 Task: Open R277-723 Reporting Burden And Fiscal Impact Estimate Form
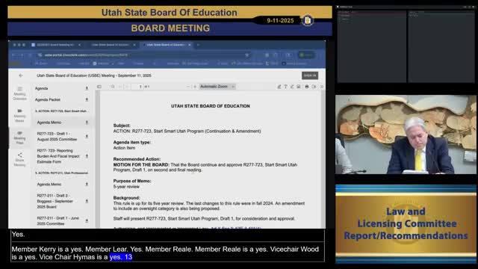58,156
